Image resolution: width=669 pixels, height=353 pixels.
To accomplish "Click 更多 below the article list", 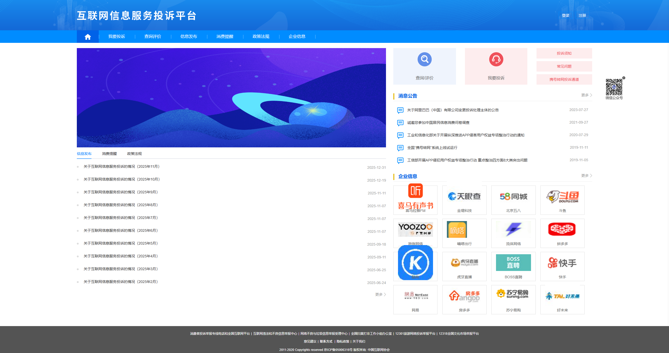I will [379, 294].
